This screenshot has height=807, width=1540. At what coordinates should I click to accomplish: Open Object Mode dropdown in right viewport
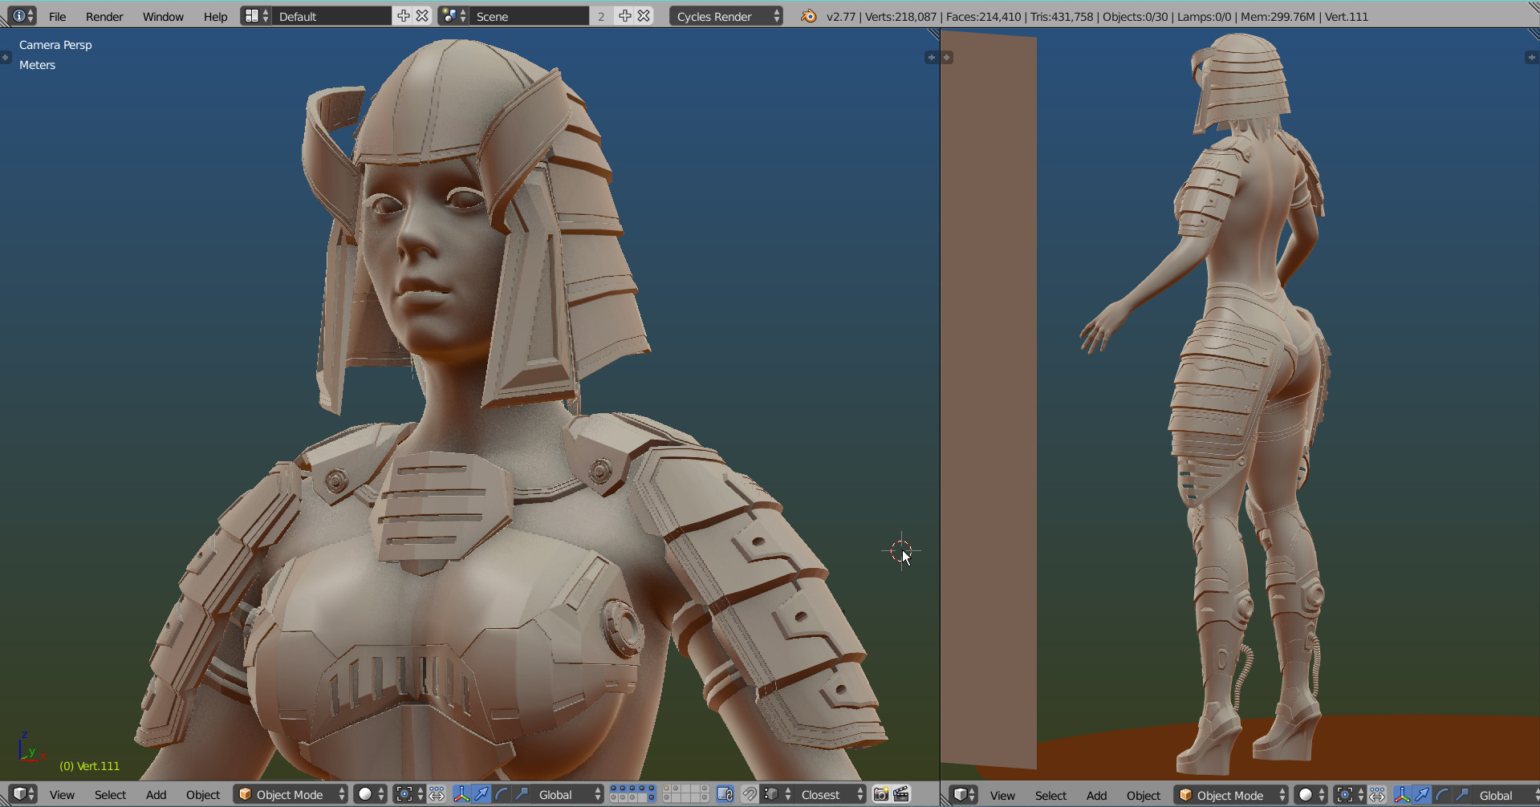point(1231,795)
